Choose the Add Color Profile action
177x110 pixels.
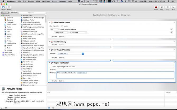28,20
